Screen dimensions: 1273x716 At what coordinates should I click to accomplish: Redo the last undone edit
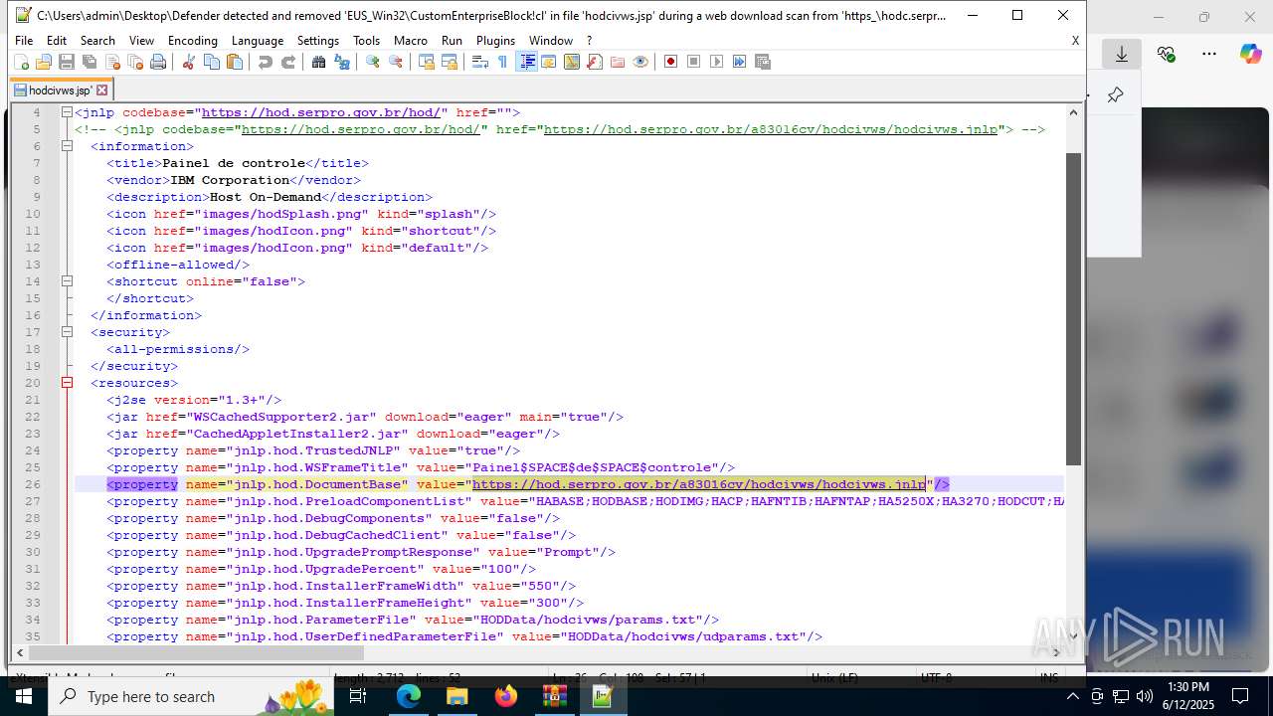pos(287,62)
